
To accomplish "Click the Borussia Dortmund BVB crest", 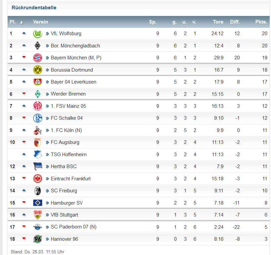I will [x=38, y=70].
